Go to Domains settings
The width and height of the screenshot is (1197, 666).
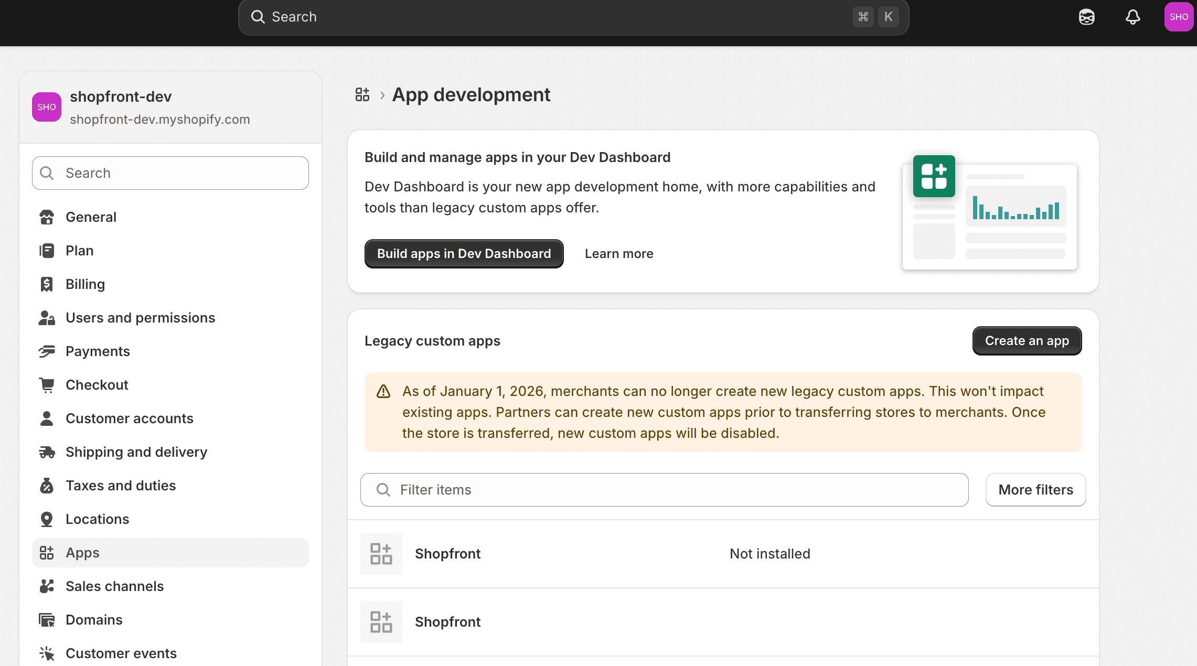170,620
